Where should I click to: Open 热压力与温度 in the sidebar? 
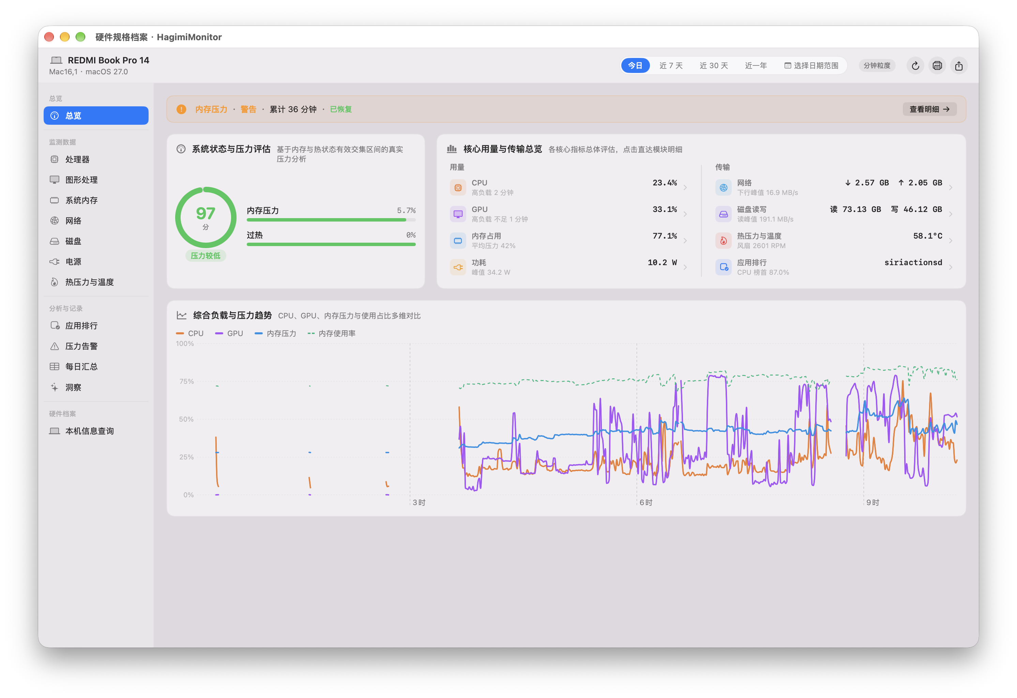96,282
